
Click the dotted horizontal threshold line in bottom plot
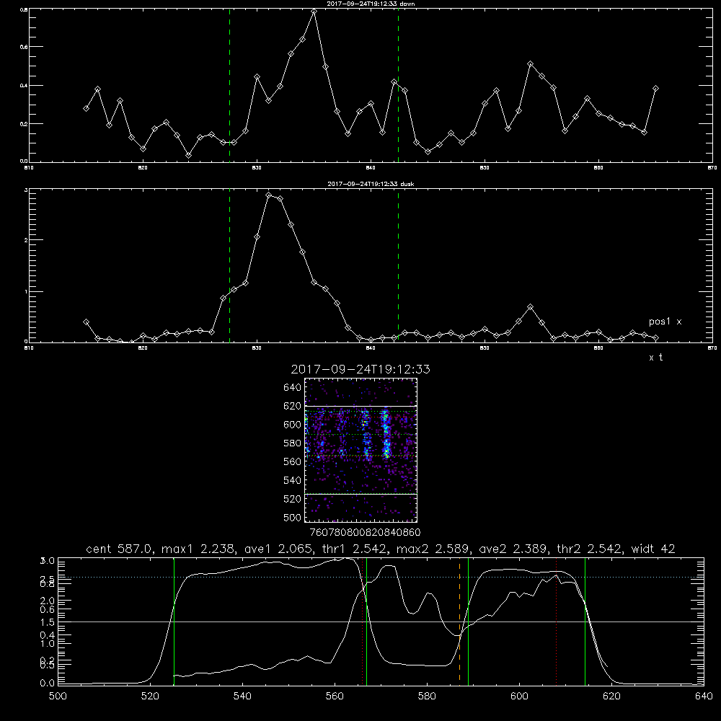click(381, 577)
